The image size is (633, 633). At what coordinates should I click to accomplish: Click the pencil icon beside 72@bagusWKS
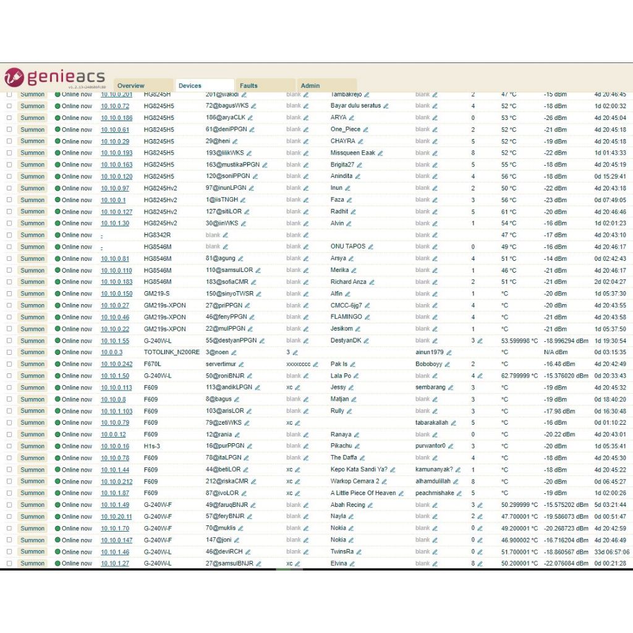254,106
